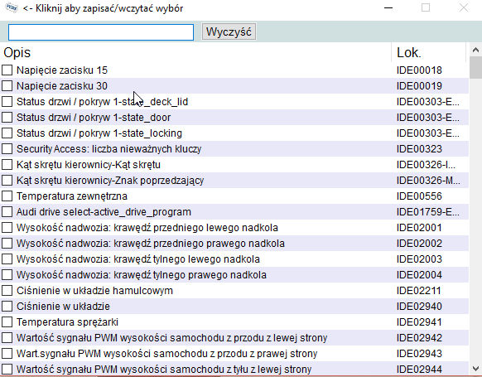Tick the Temperatura sprężarki checkbox
Viewport: 482px width, 377px height.
pyautogui.click(x=7, y=322)
